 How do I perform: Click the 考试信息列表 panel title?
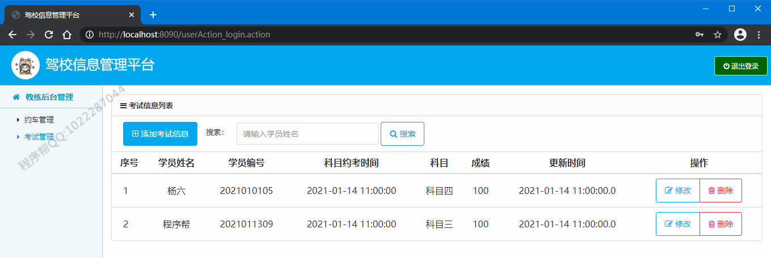coord(151,105)
